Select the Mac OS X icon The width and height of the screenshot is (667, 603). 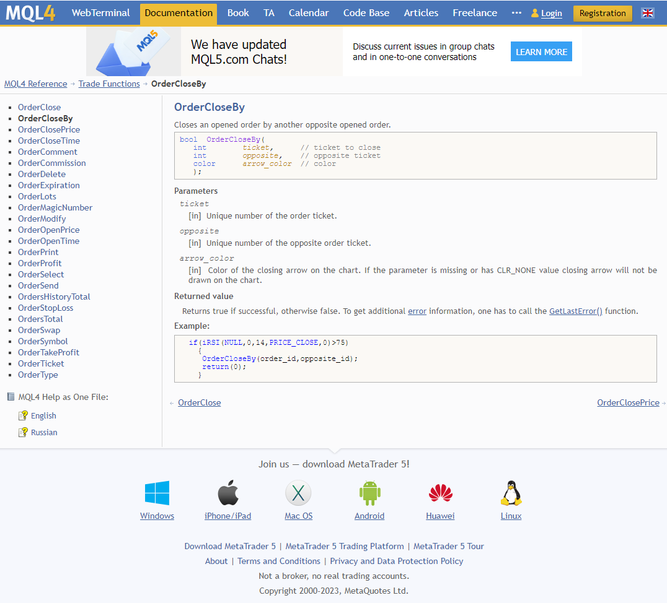click(x=298, y=493)
